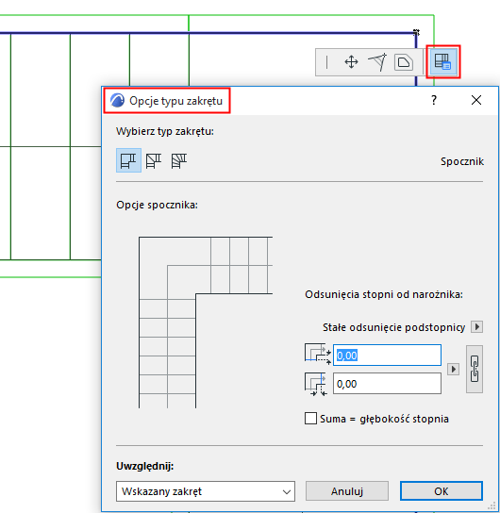Click the Anuluj button

coord(347,491)
